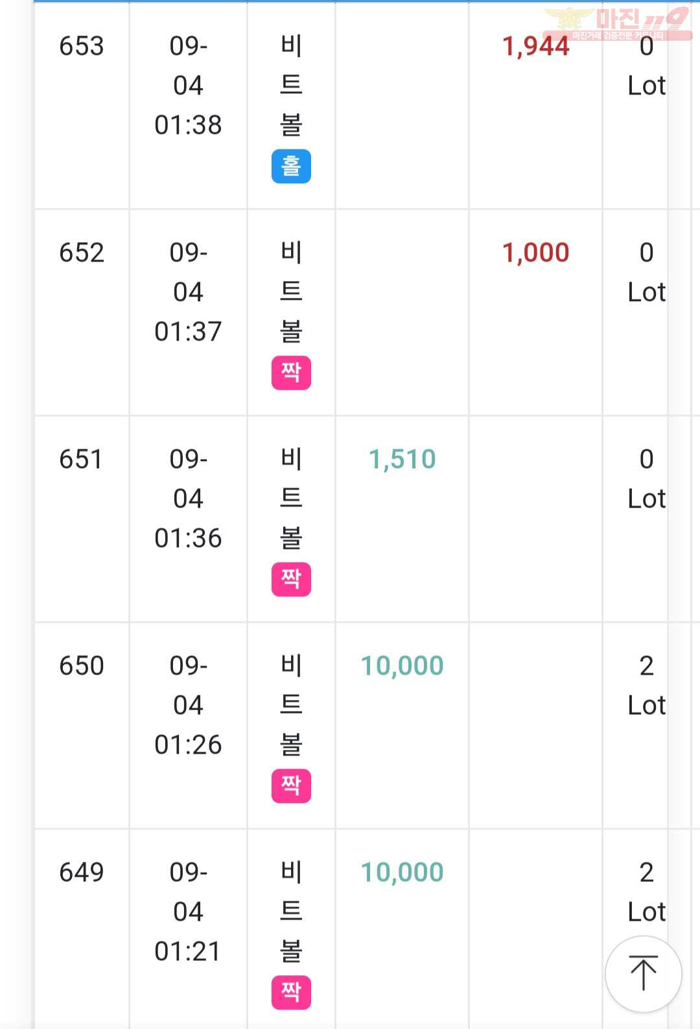Viewport: 700px width, 1029px height.
Task: Click the pink 짝 badge in row 651
Action: 291,580
